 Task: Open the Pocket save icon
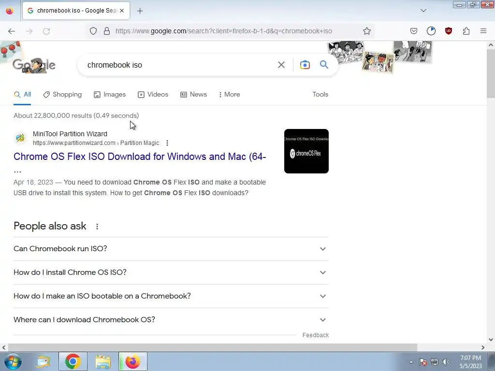[x=414, y=31]
